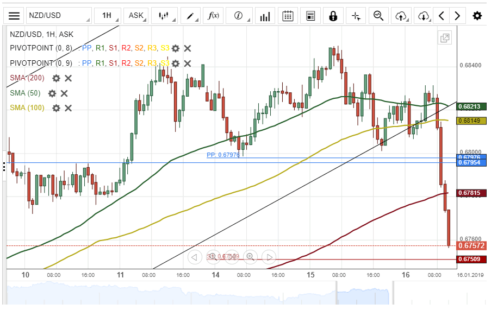Switch the ASK price side dropdown
491x310 pixels.
[x=136, y=16]
